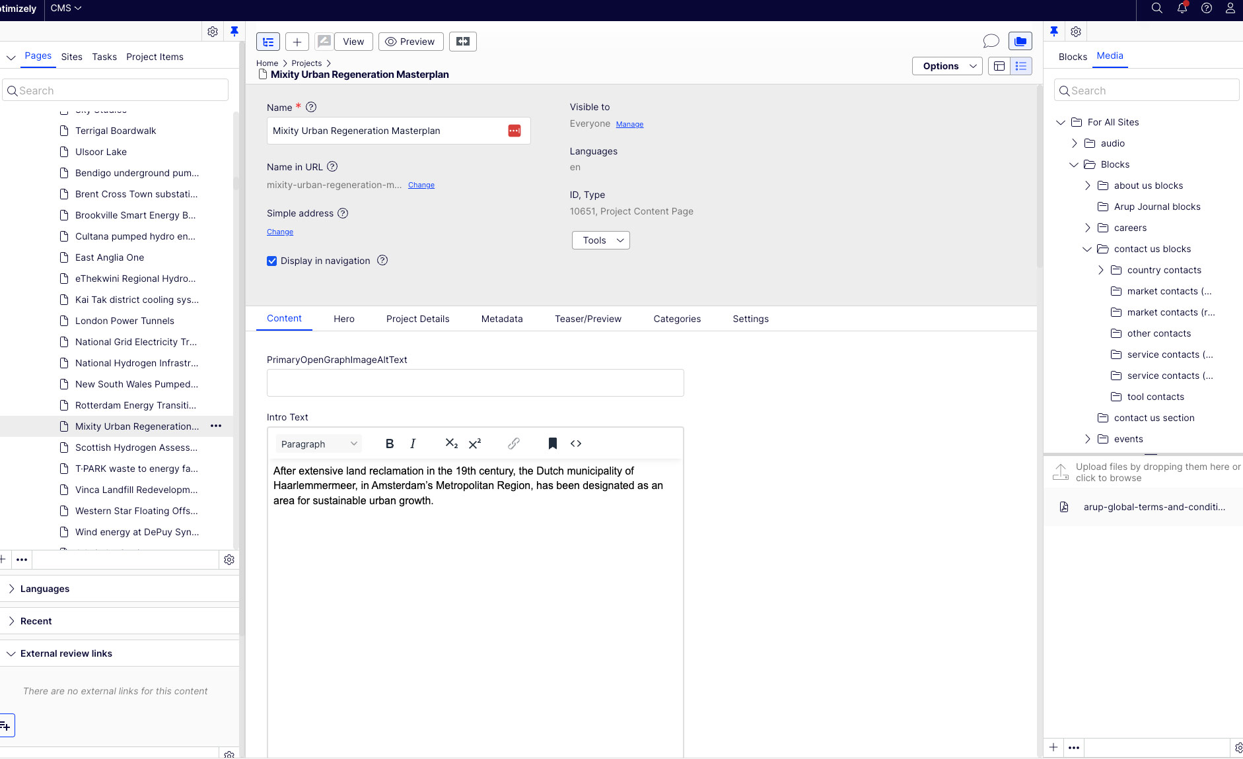Screen dimensions: 1243x759
Task: Open the Categories tab
Action: tap(678, 319)
